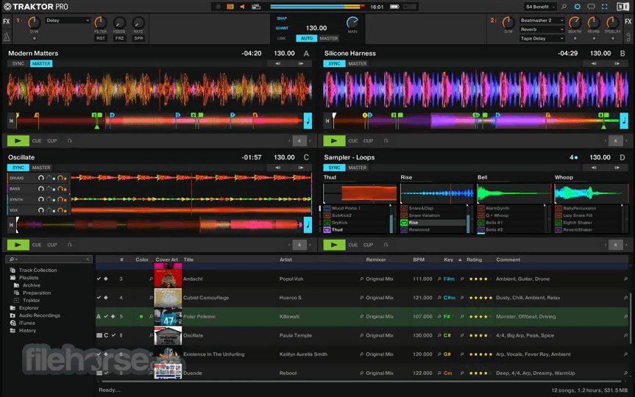Viewport: 635px width, 397px height.
Task: Open iTunes node in browser tree
Action: click(x=26, y=323)
